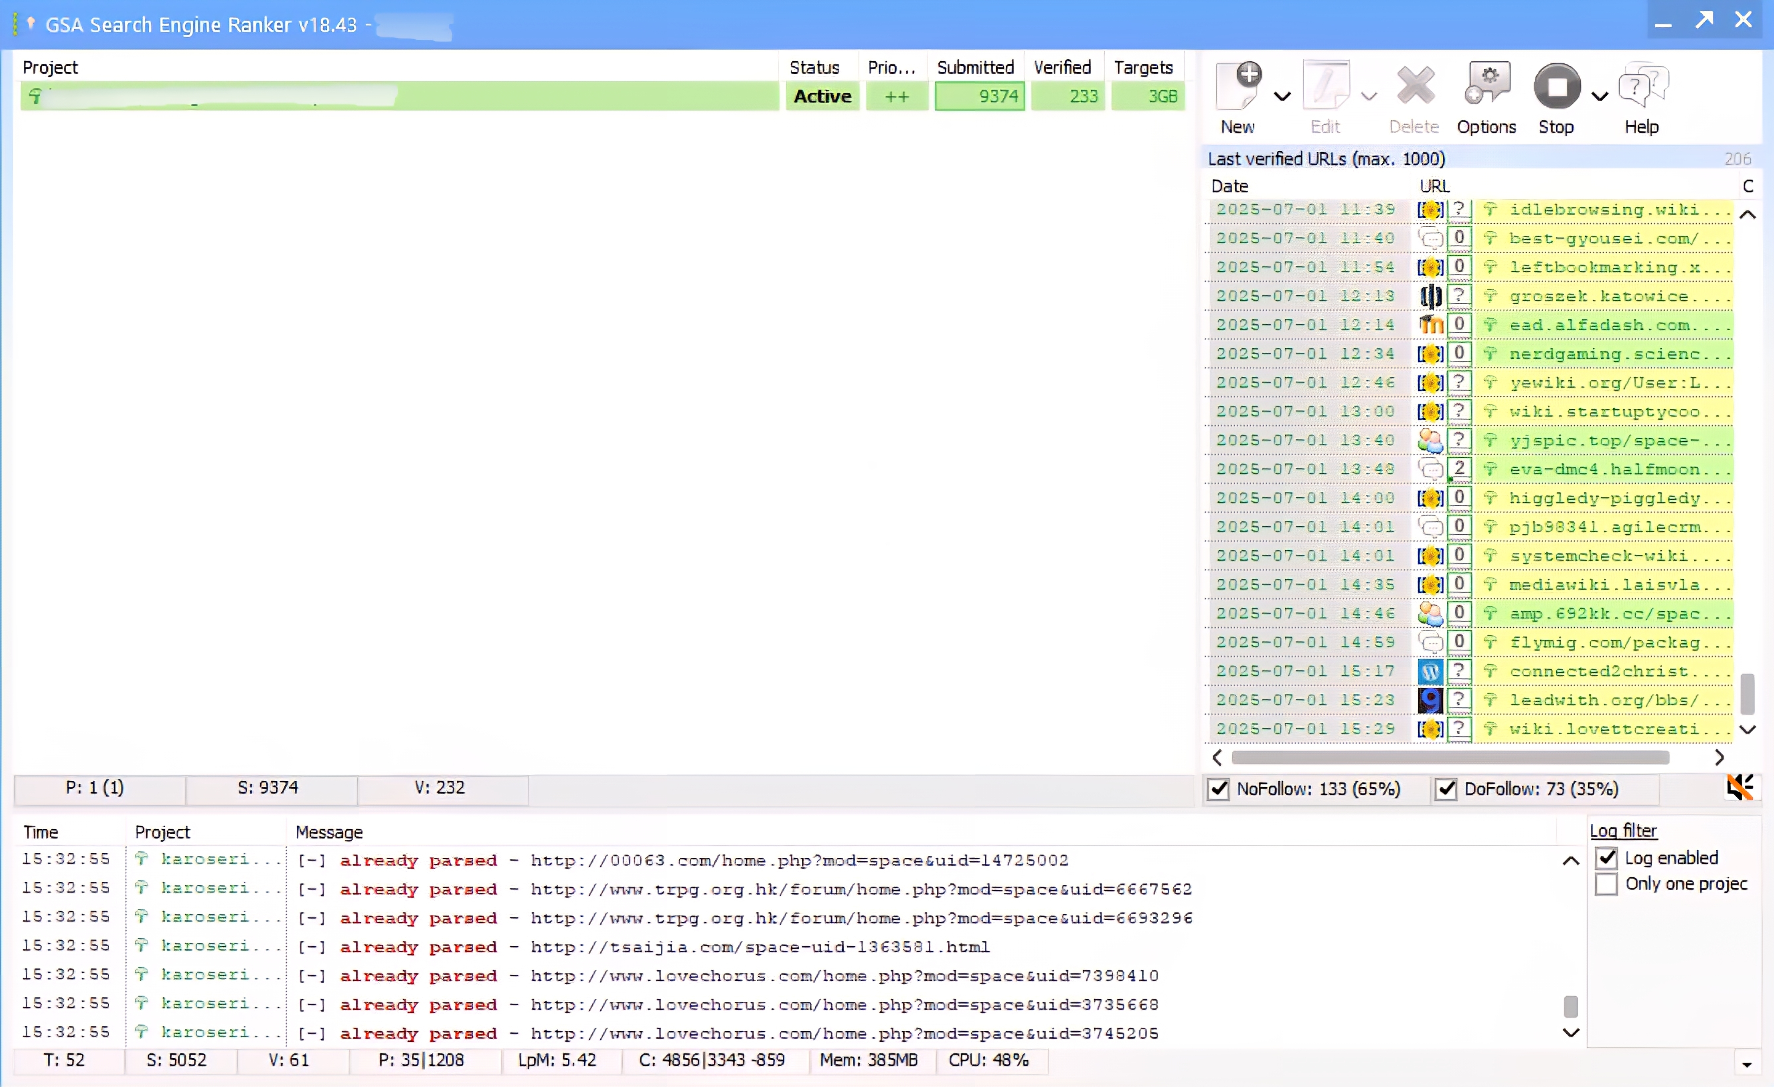
Task: Click the LpM: 5.42 status entry
Action: click(x=557, y=1061)
